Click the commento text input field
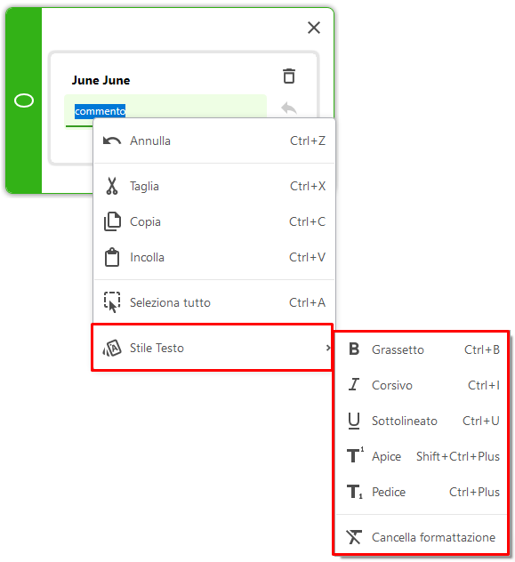The image size is (515, 562). (x=165, y=111)
